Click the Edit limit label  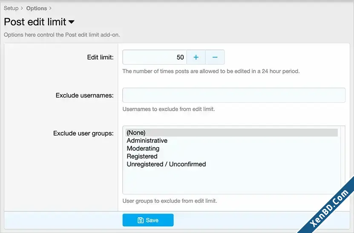tap(100, 57)
